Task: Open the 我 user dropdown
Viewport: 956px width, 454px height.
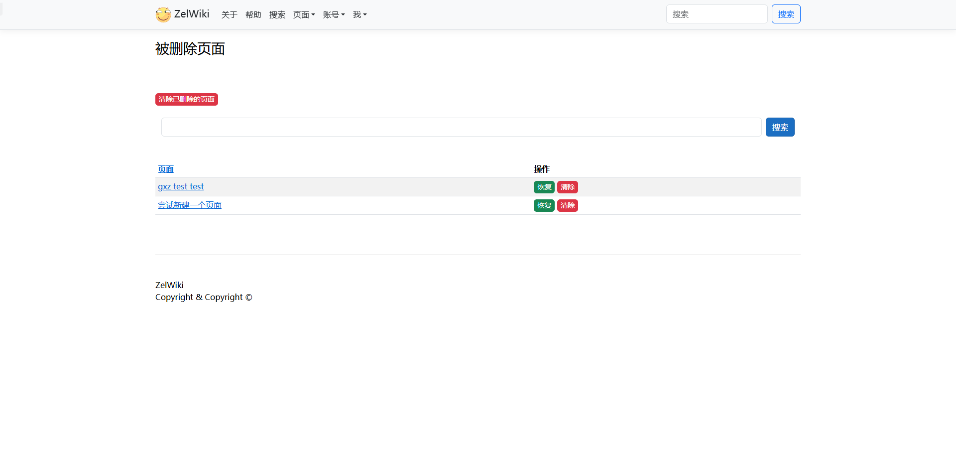Action: (x=359, y=15)
